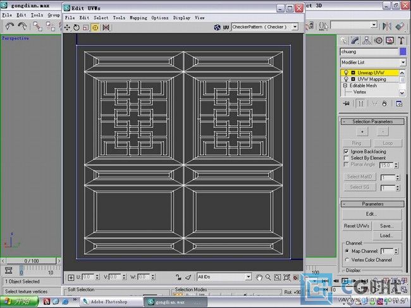Click the U coordinate input field
The width and height of the screenshot is (411, 308).
88,277
